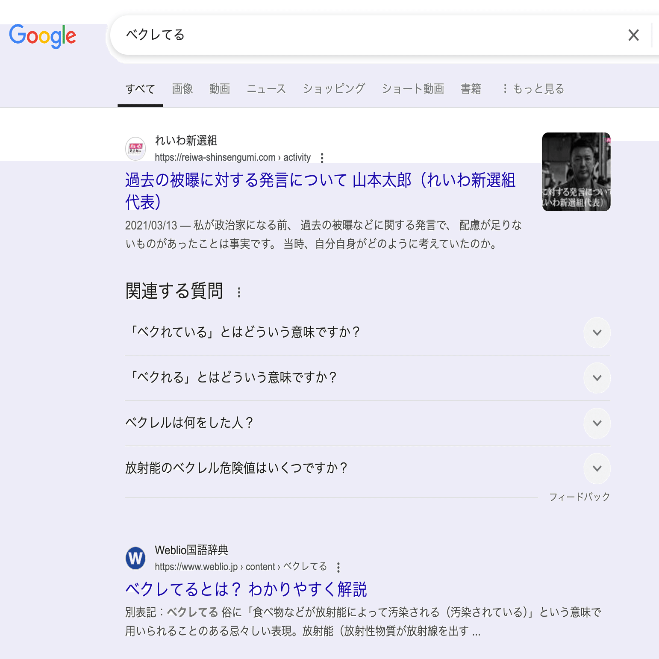Screen dimensions: 659x659
Task: Click the 2021/03/13 result snippet text
Action: coord(324,235)
